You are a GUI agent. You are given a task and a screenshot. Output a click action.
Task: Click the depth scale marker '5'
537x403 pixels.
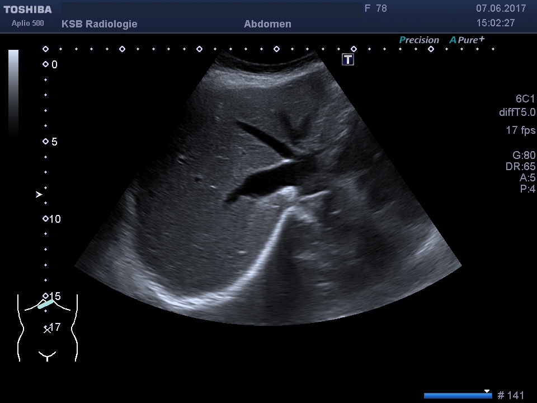(x=54, y=142)
